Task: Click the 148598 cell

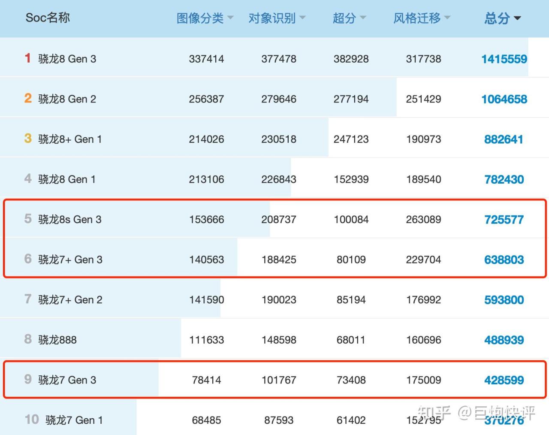Action: [x=279, y=340]
